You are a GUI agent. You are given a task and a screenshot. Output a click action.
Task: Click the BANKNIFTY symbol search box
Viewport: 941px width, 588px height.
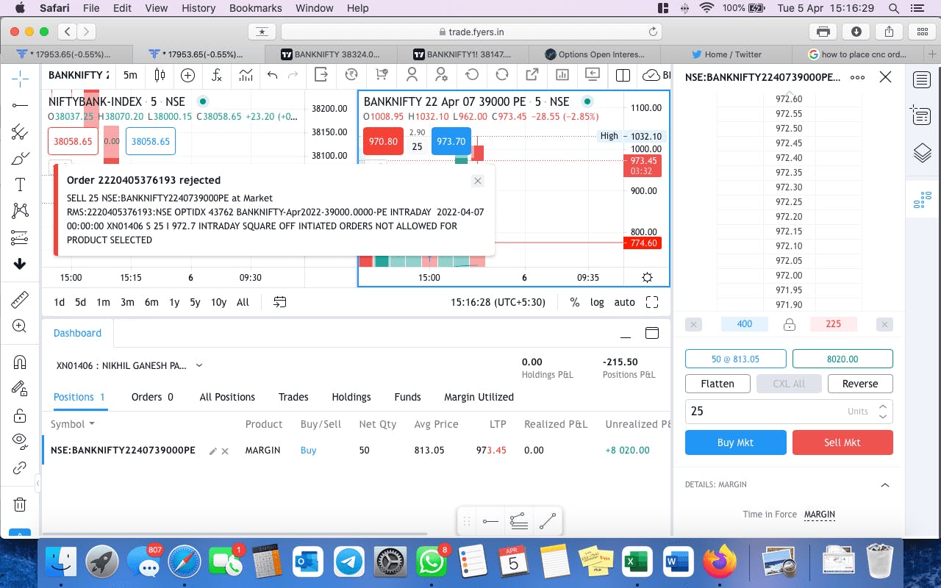pyautogui.click(x=78, y=75)
